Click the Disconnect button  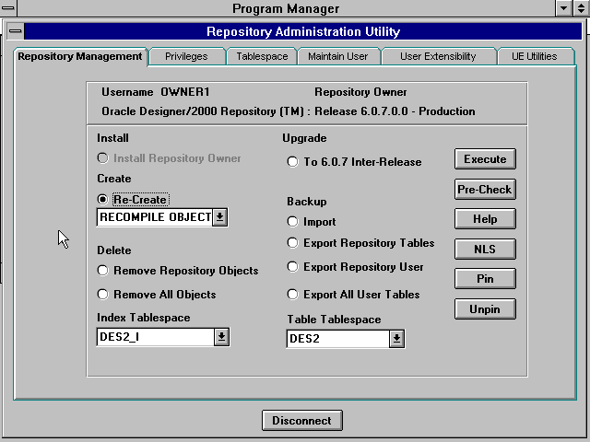pos(302,421)
